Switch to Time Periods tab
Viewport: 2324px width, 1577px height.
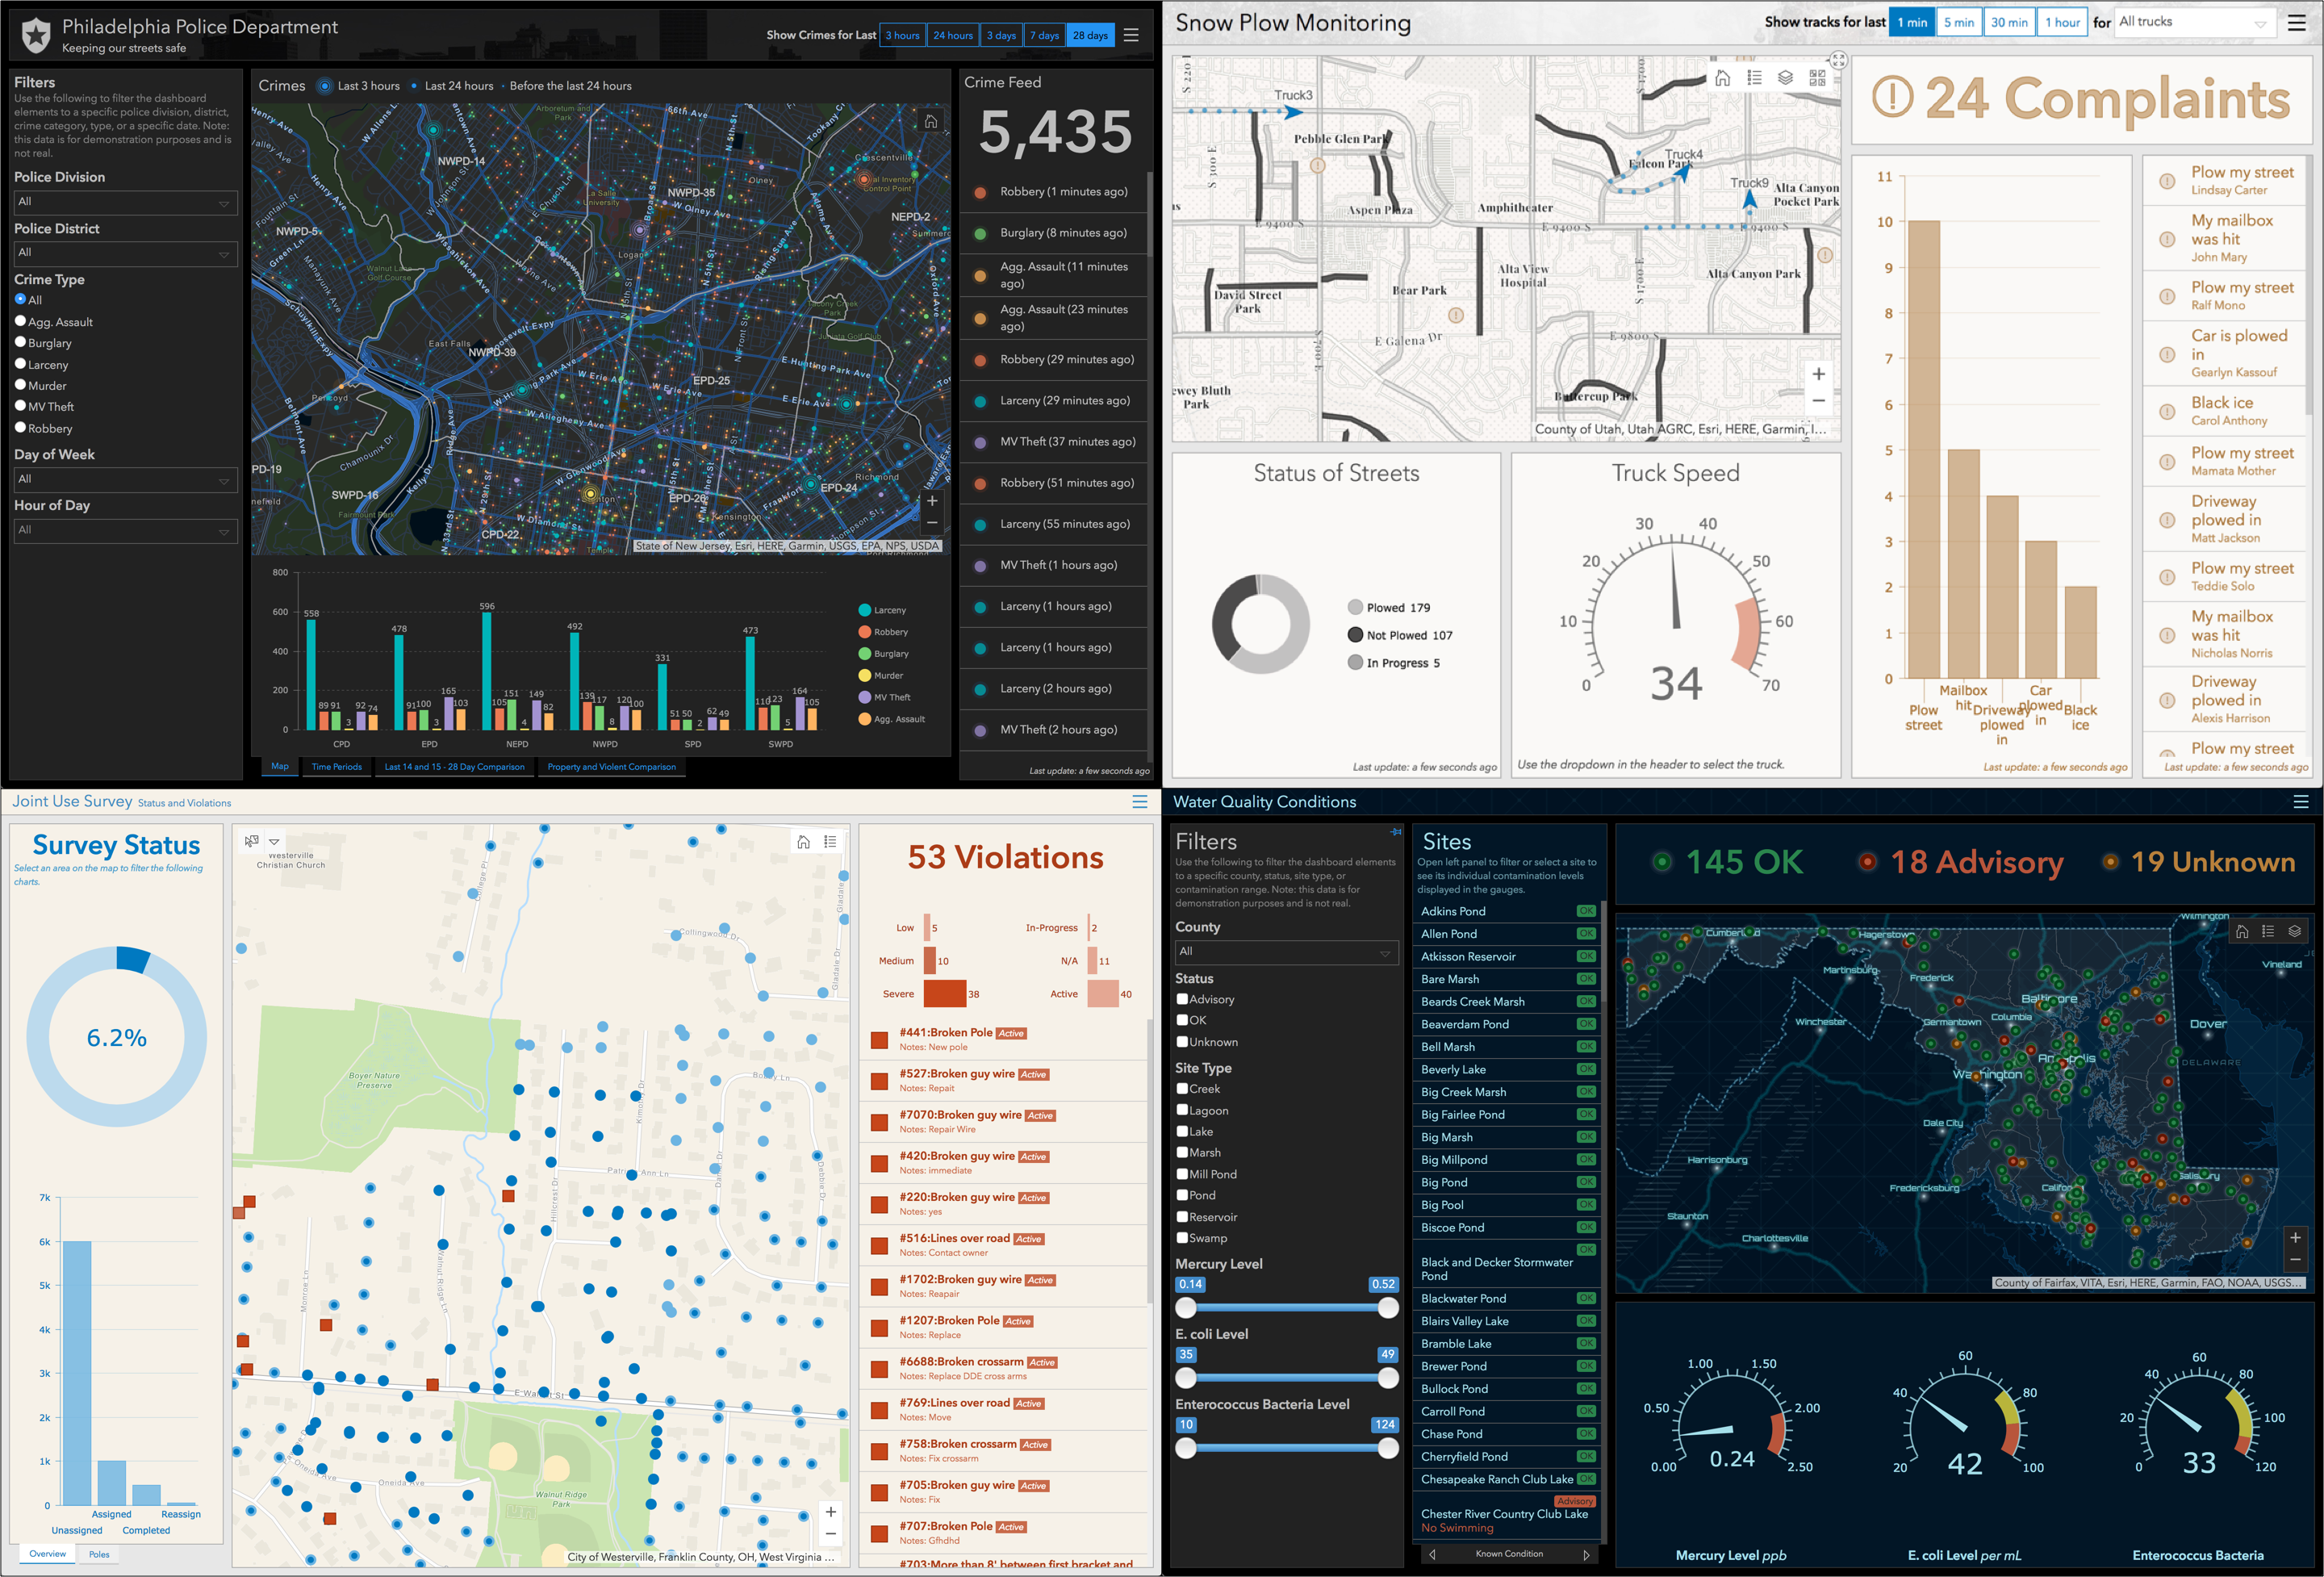(x=336, y=767)
